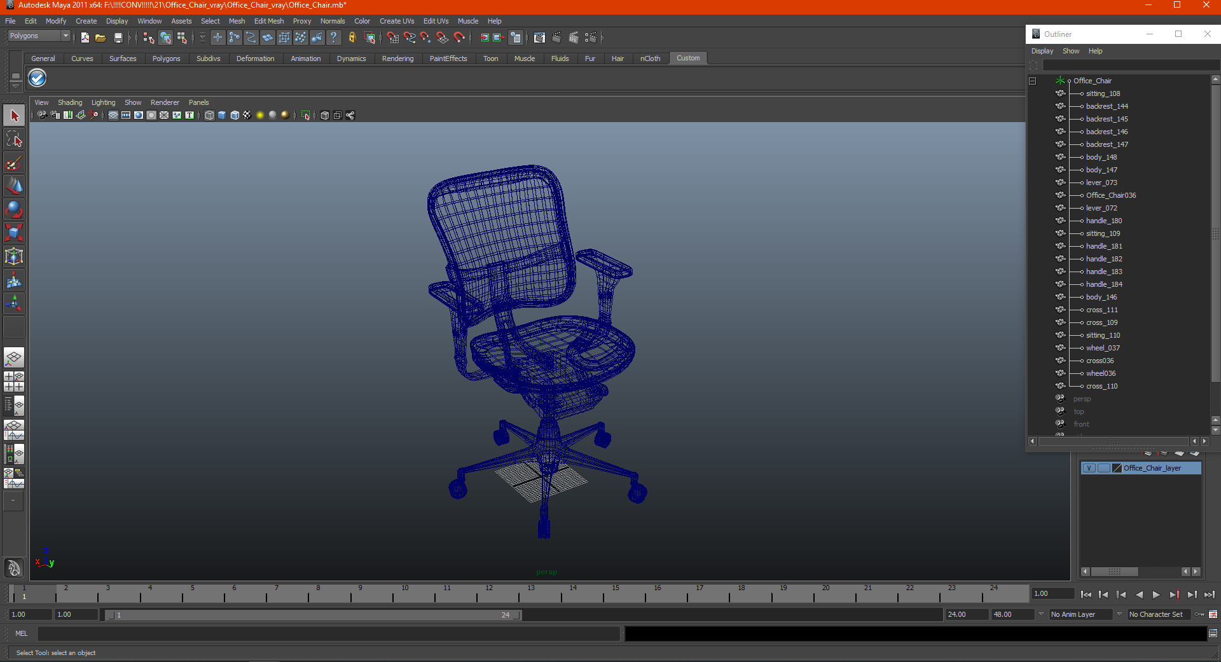Click the Show Manipulator tool
This screenshot has height=662, width=1221.
pyautogui.click(x=14, y=303)
